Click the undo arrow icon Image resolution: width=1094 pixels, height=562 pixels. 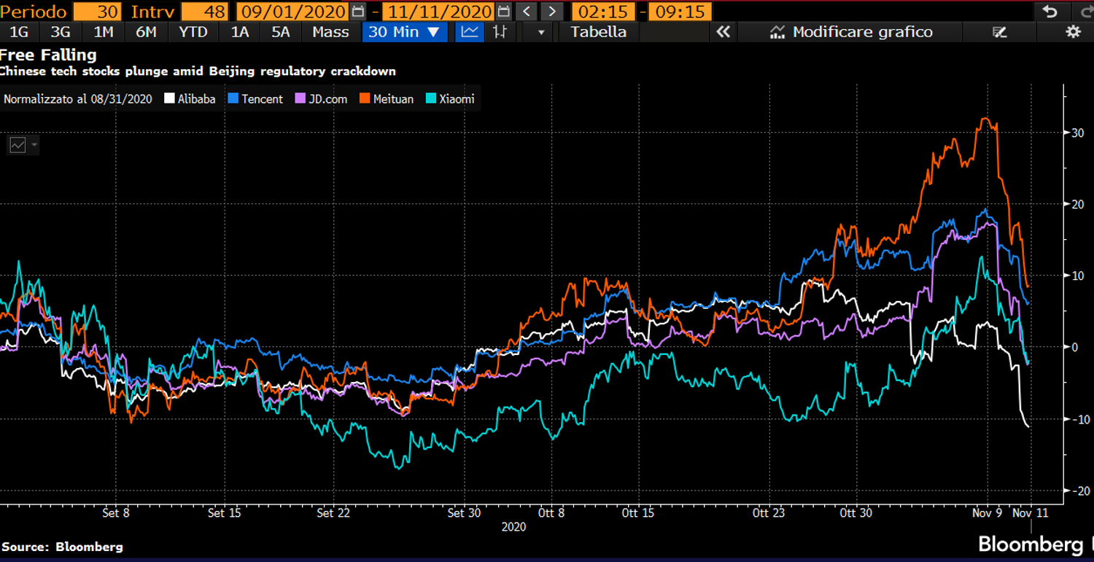(x=1050, y=11)
